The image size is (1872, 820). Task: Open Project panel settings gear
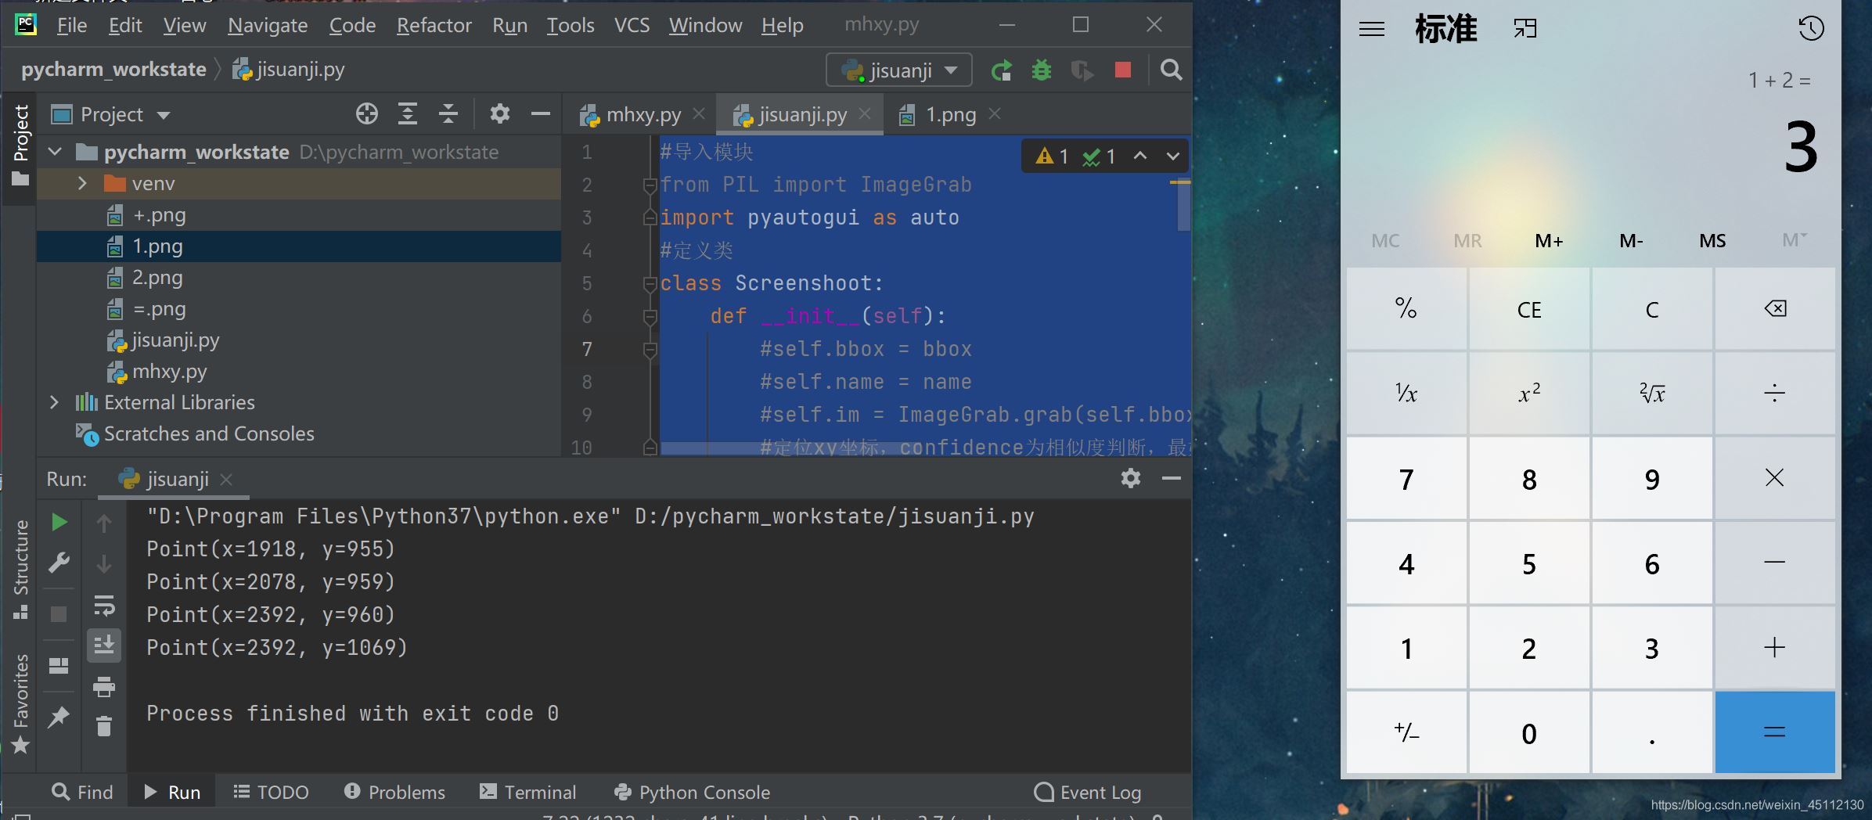pyautogui.click(x=499, y=114)
